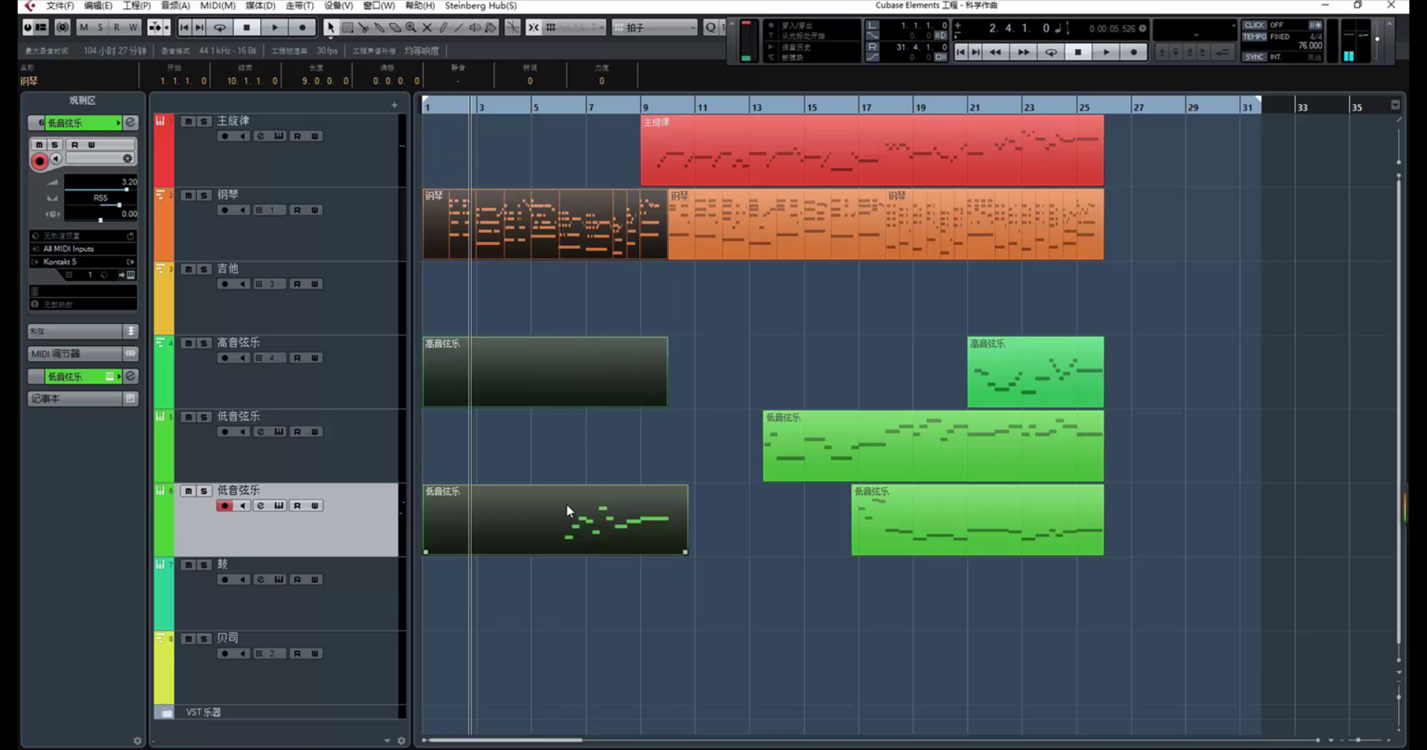Go to previous marker in toolbar
Viewport: 1427px width, 750px height.
(184, 27)
